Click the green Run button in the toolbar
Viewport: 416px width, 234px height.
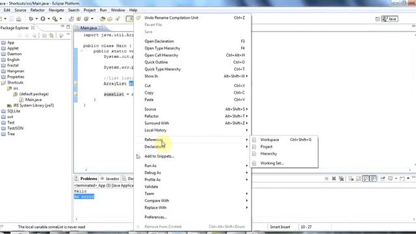click(x=43, y=19)
